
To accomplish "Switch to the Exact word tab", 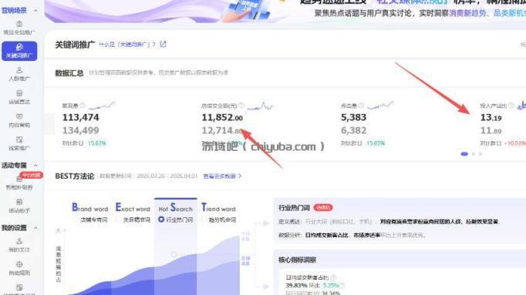I will pyautogui.click(x=133, y=208).
